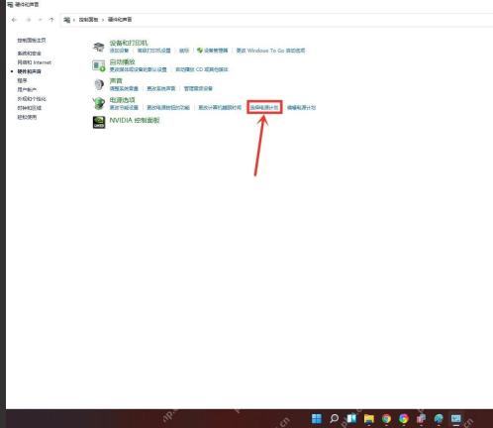Open the 自动播放 heading

pyautogui.click(x=123, y=61)
